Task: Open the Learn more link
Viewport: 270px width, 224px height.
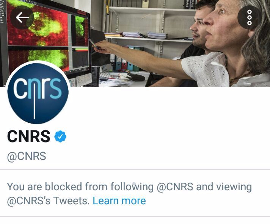Action: 119,201
